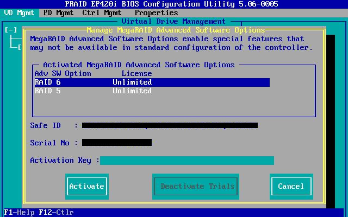Click the redacted Serial No value

[117, 142]
